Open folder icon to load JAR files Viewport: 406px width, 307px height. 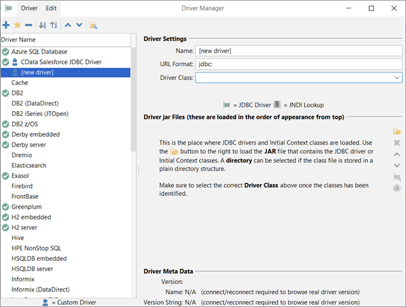(397, 132)
